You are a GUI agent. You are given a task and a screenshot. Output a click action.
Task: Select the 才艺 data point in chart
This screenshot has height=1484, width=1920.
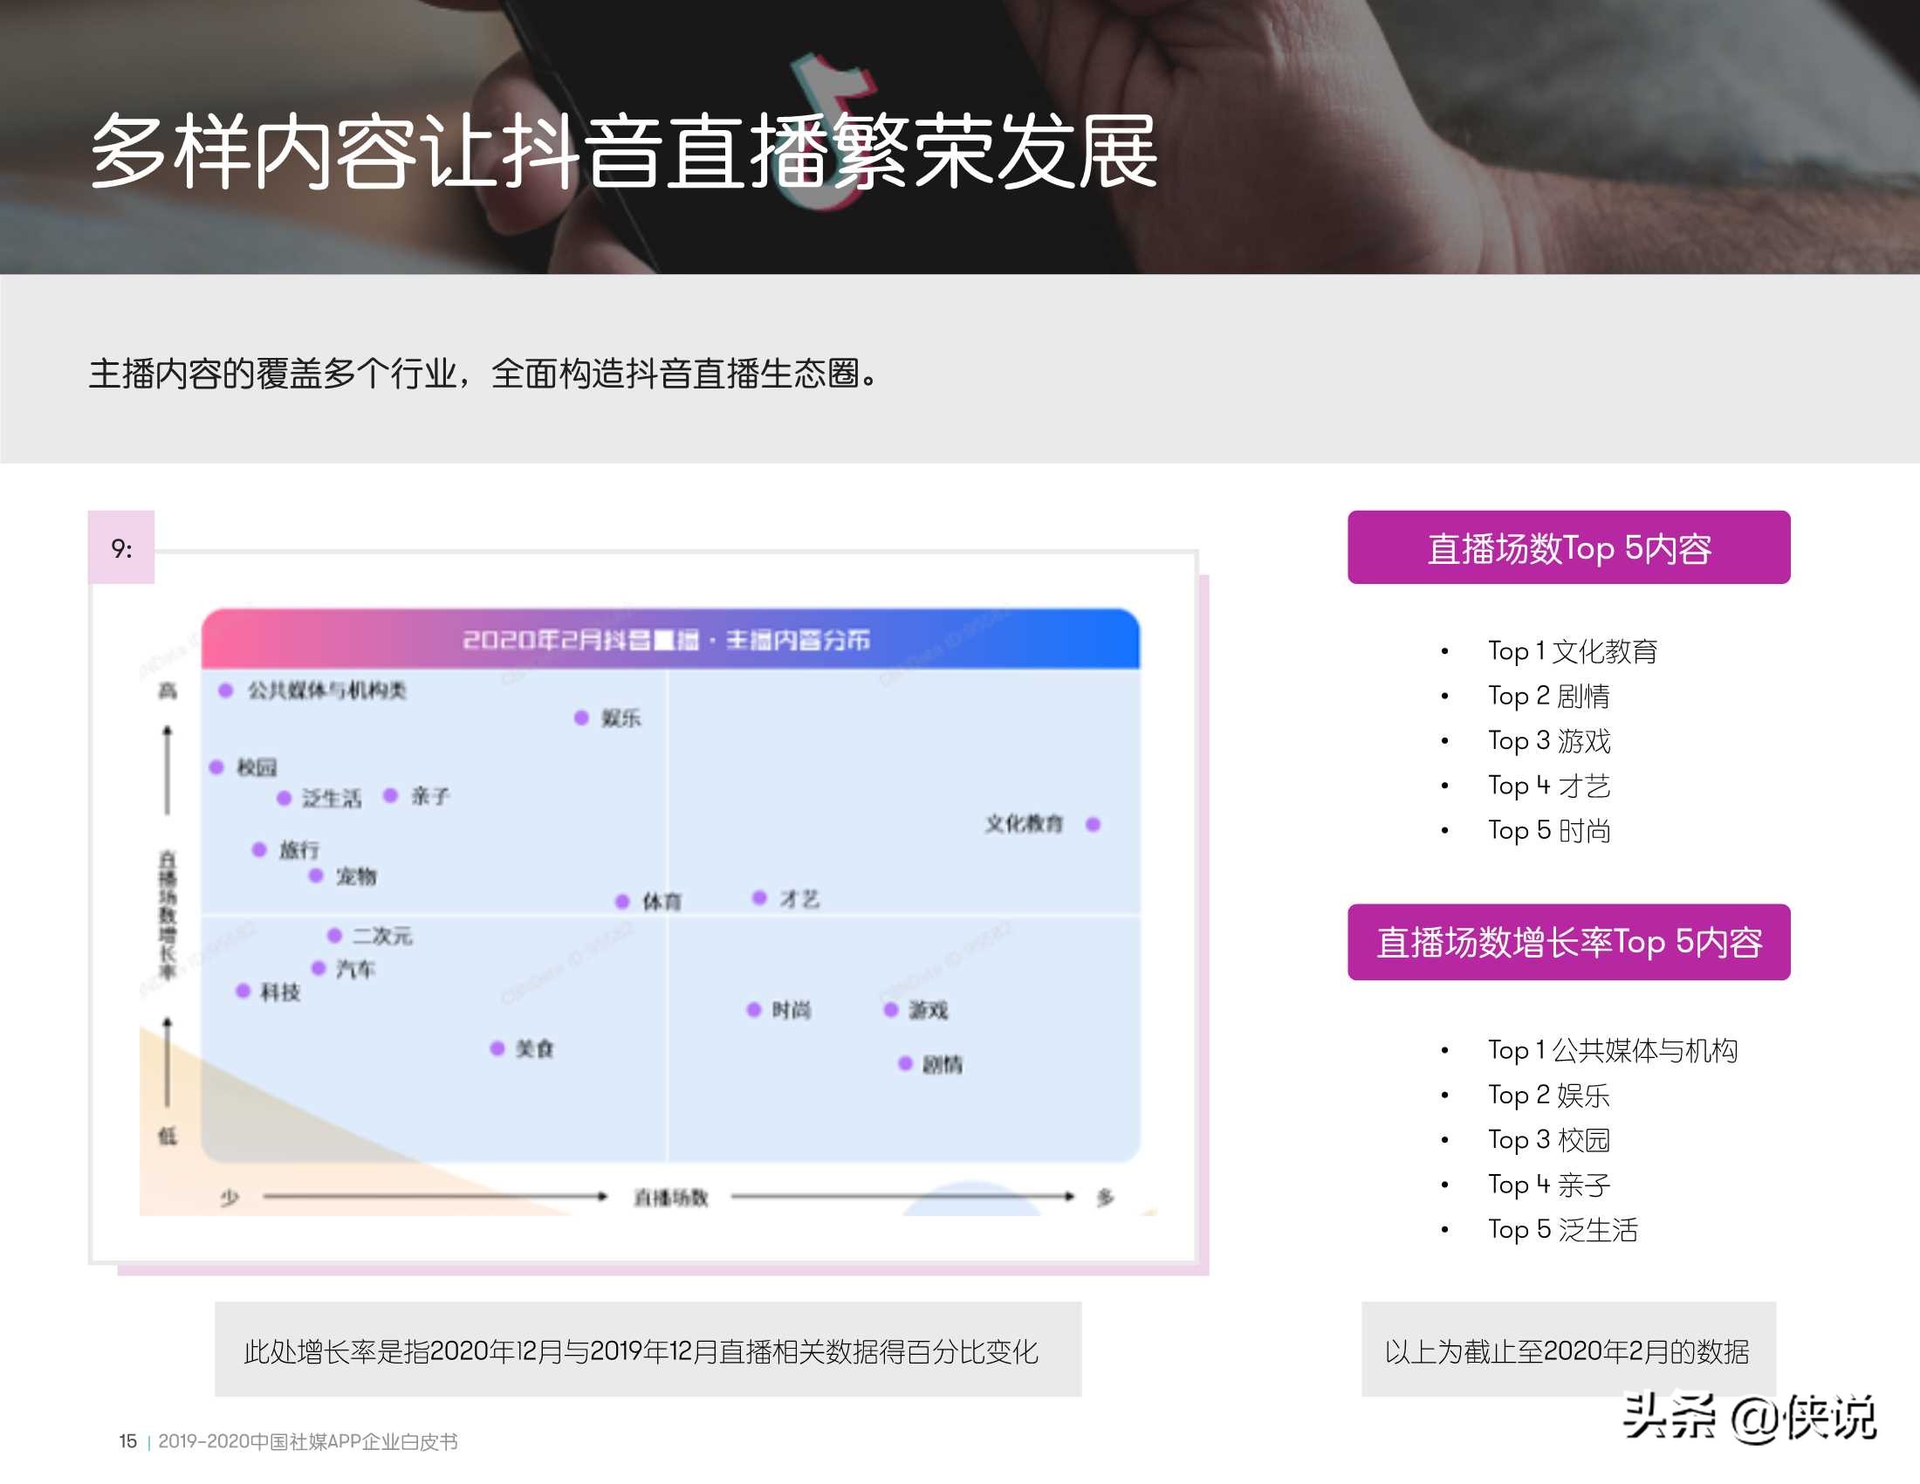point(759,897)
